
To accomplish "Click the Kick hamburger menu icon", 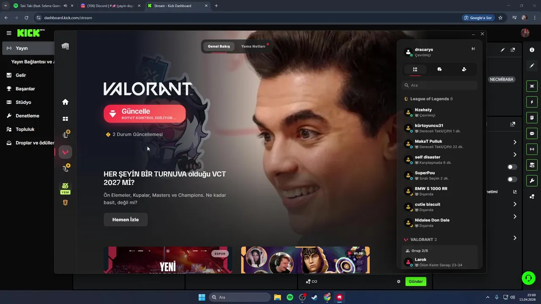I will click(x=9, y=33).
